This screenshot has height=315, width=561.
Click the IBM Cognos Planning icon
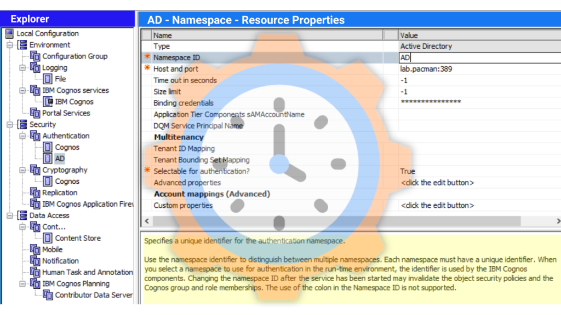coord(35,284)
